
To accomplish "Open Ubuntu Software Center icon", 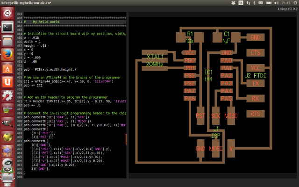I will [7, 68].
